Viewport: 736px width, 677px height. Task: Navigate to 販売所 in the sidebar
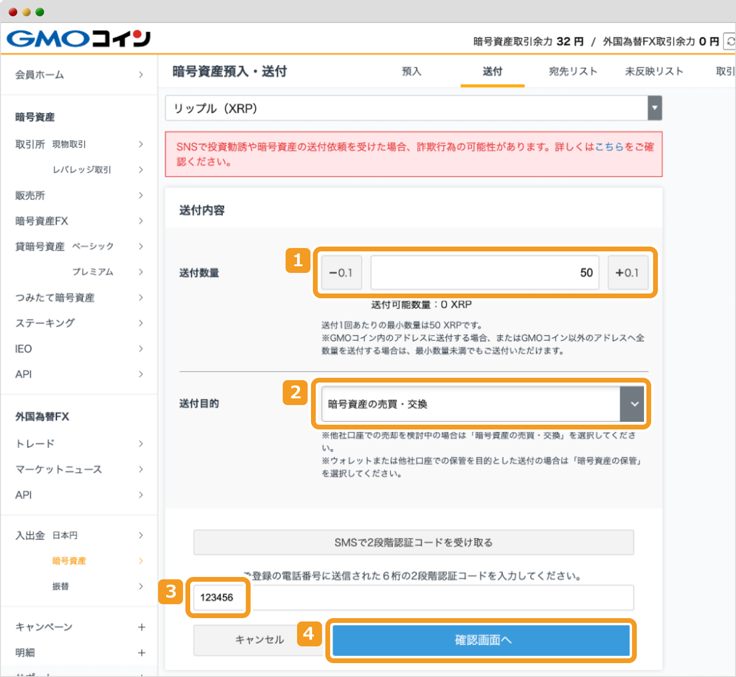pos(31,195)
